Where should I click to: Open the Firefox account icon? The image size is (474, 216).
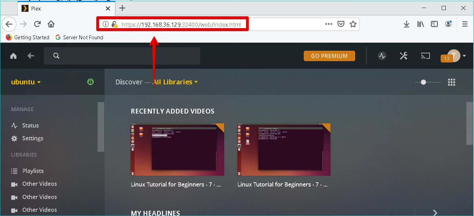pyautogui.click(x=448, y=24)
